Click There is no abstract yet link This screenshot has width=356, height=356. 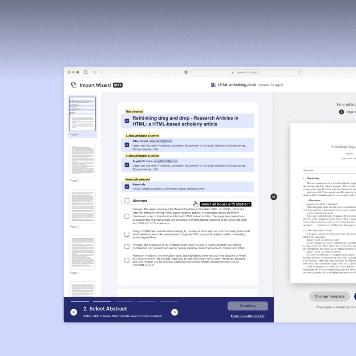tap(247, 316)
